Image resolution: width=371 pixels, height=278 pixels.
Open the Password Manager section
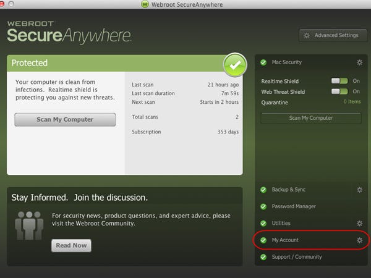pos(311,206)
